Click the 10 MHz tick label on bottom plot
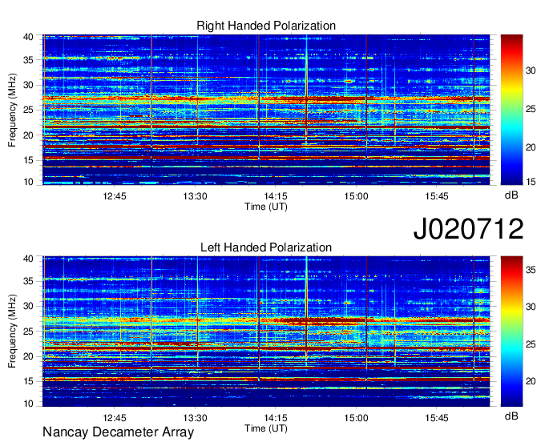 [x=28, y=404]
